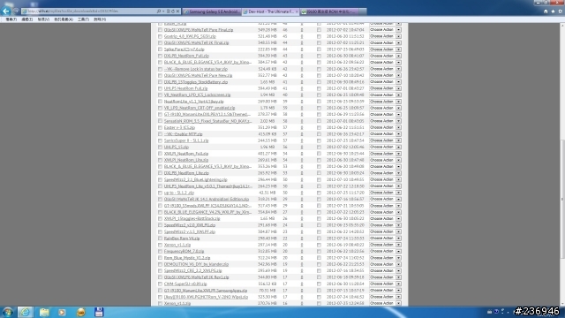Click the search magnifier in the address bar
Image resolution: width=565 pixels, height=318 pixels.
coord(159,11)
